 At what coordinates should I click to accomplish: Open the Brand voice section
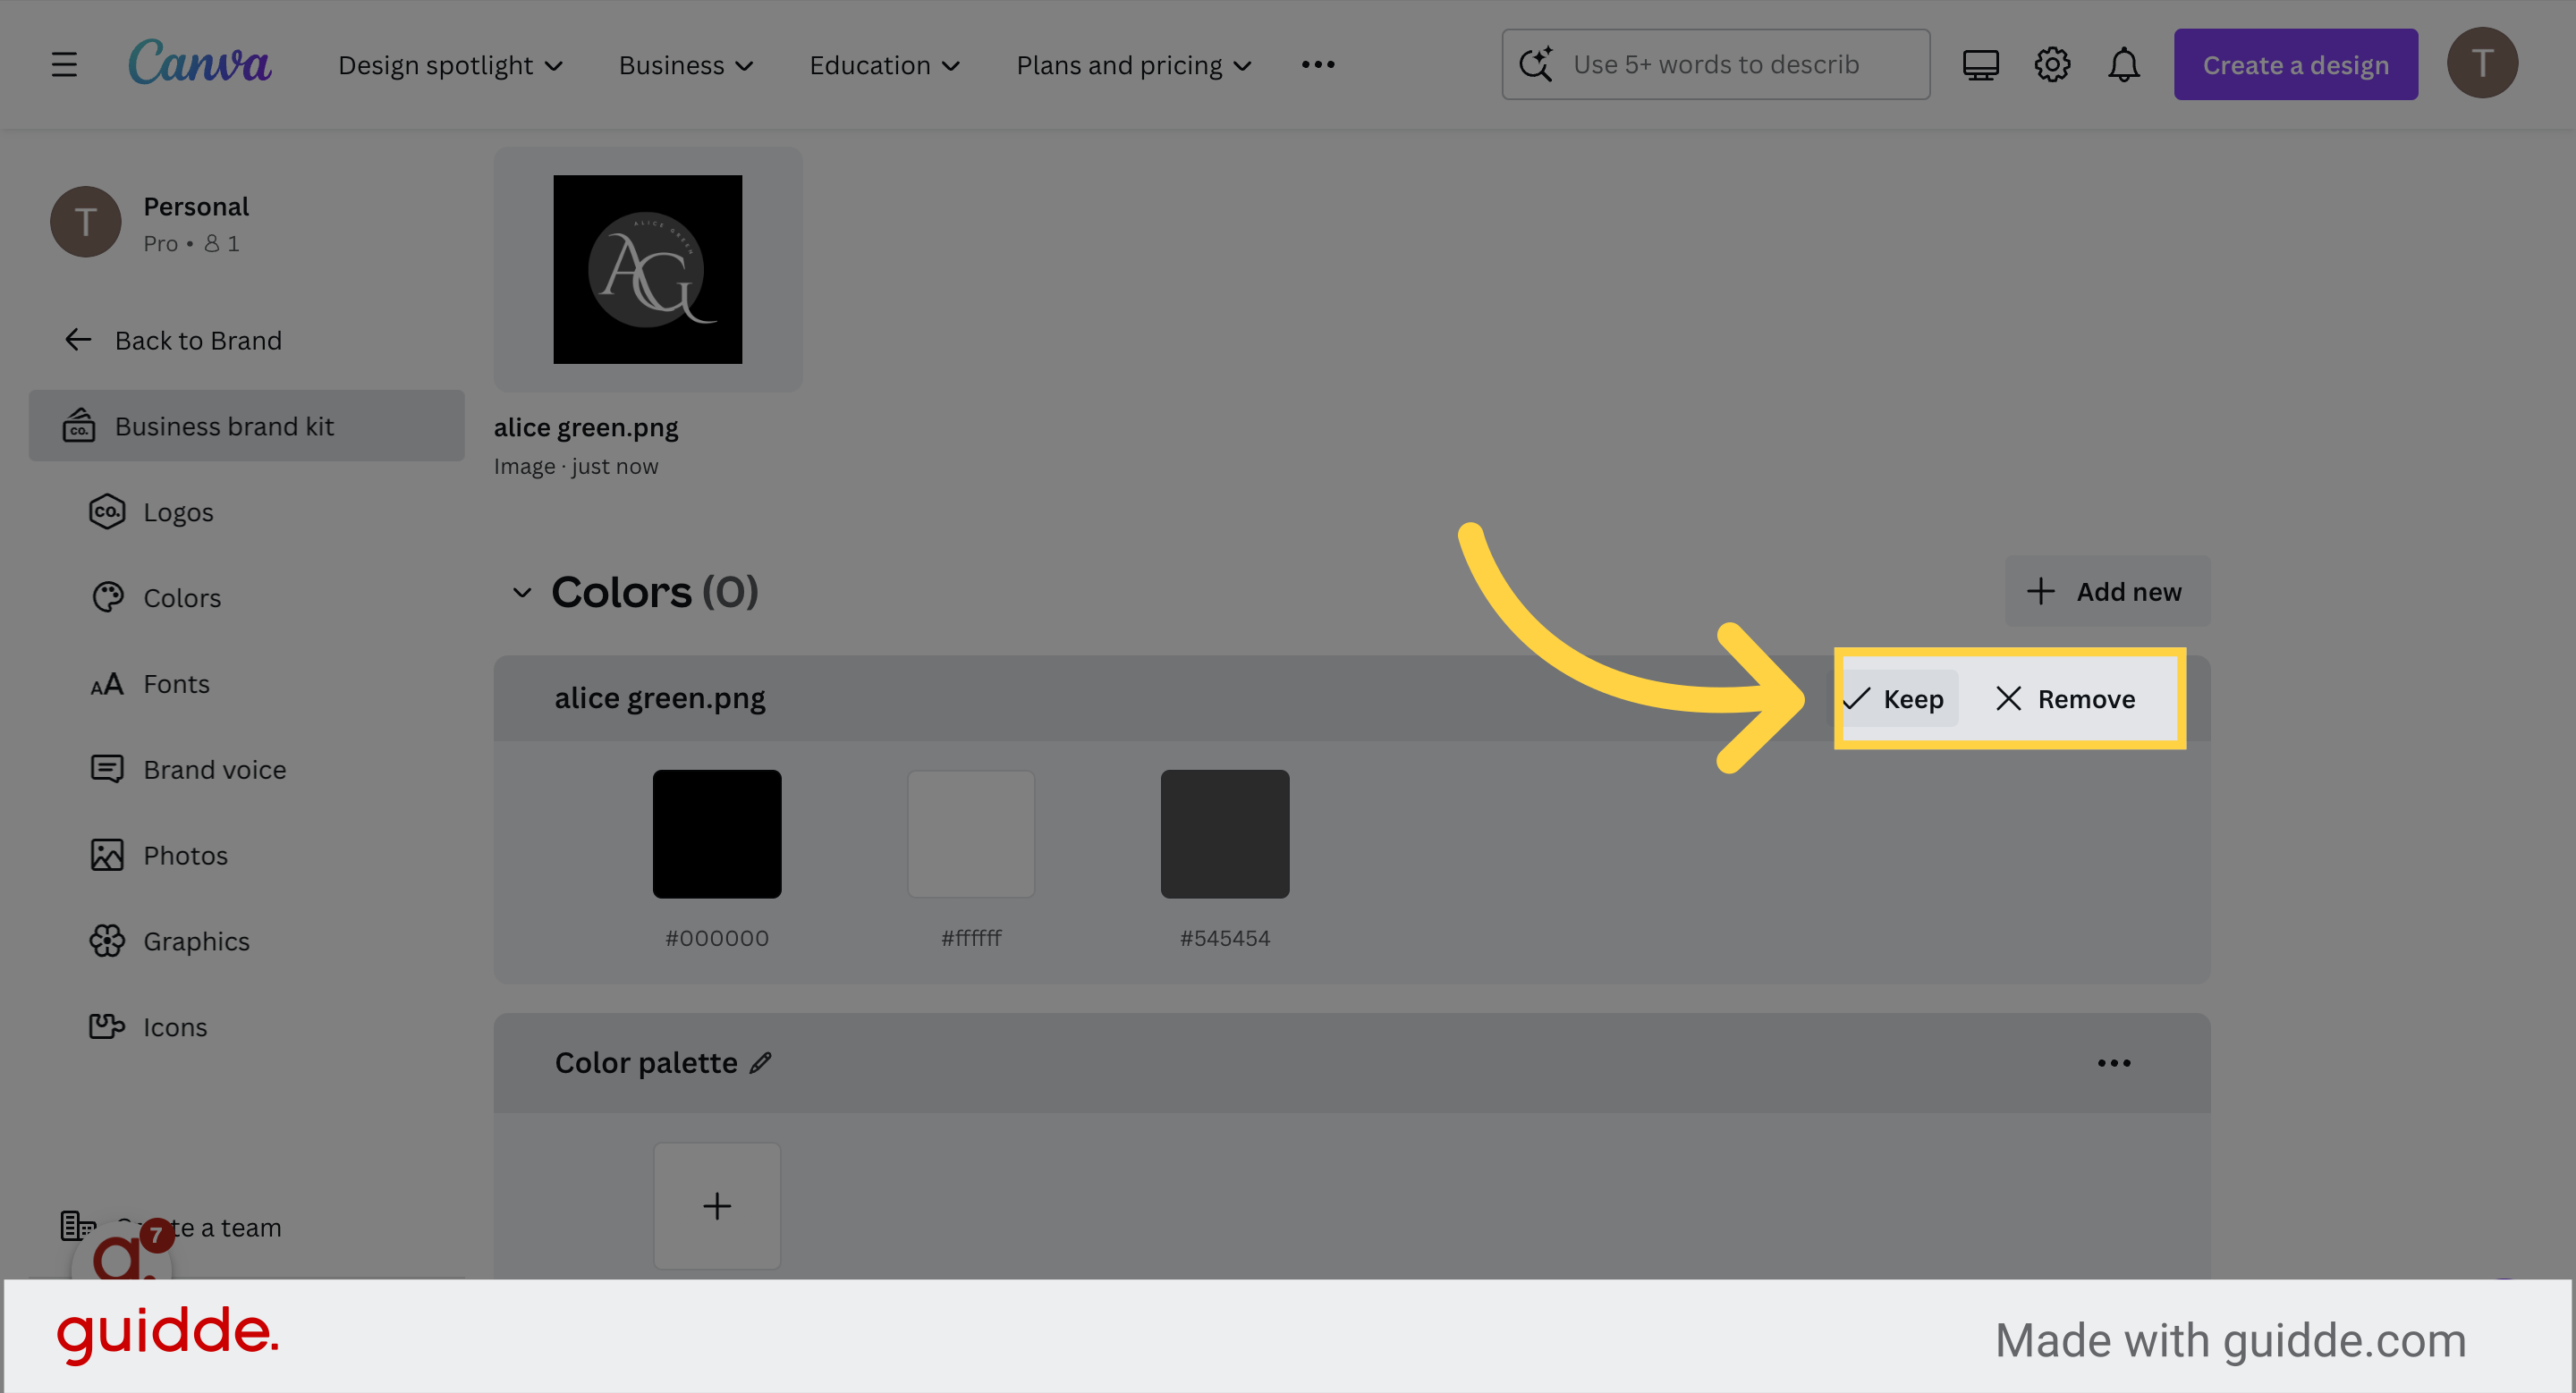(214, 768)
